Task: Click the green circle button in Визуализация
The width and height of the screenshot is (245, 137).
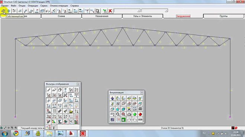Action: click(x=135, y=114)
